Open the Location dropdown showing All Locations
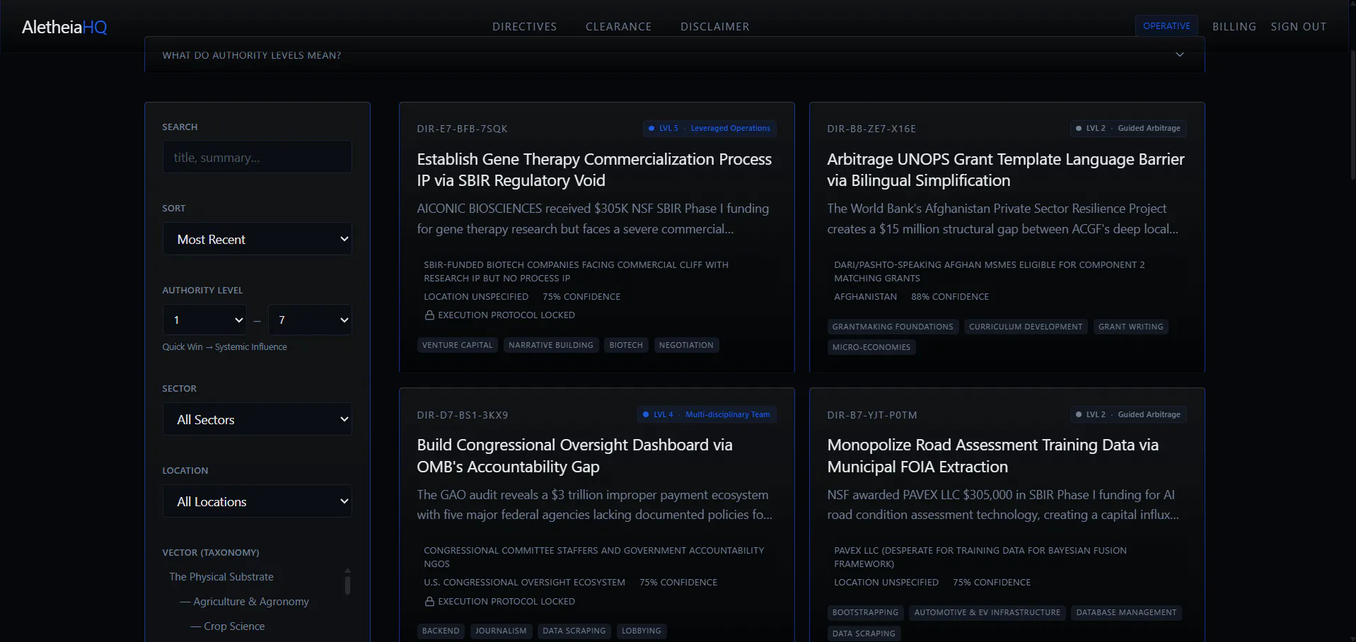This screenshot has width=1356, height=642. click(x=257, y=501)
